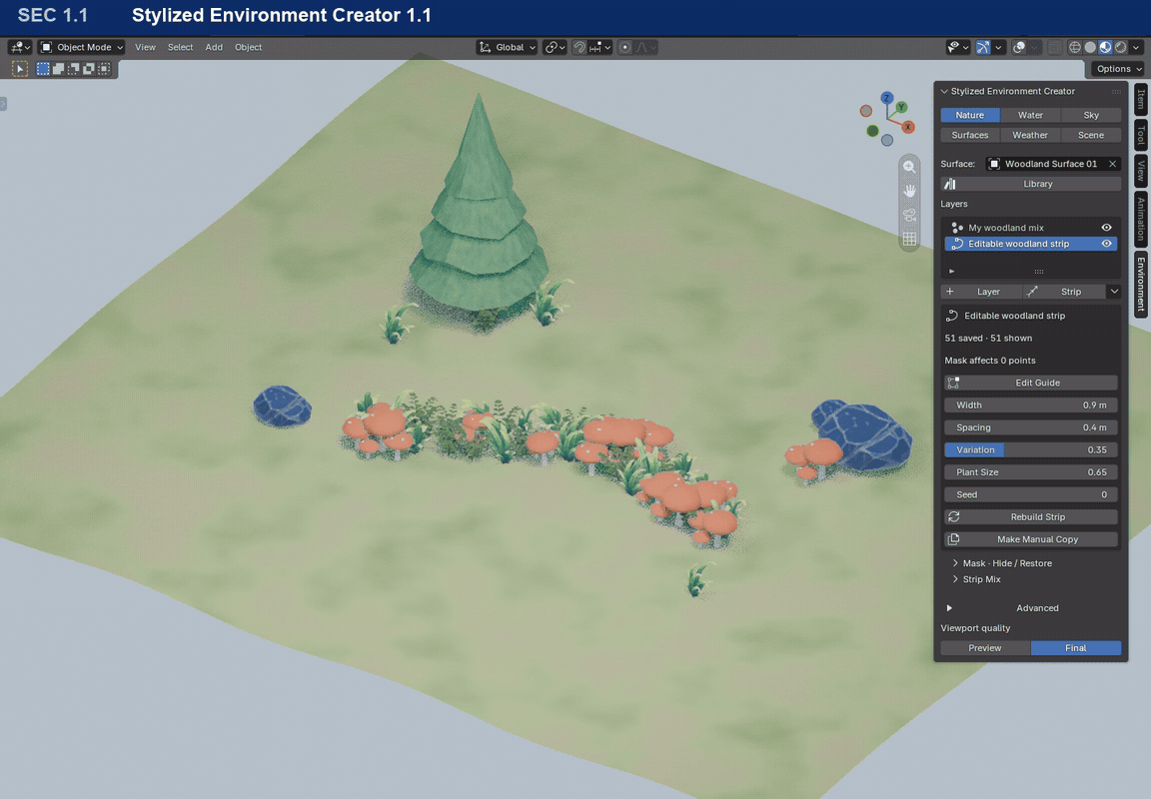Open the Options dropdown
Image resolution: width=1151 pixels, height=799 pixels.
click(1119, 69)
